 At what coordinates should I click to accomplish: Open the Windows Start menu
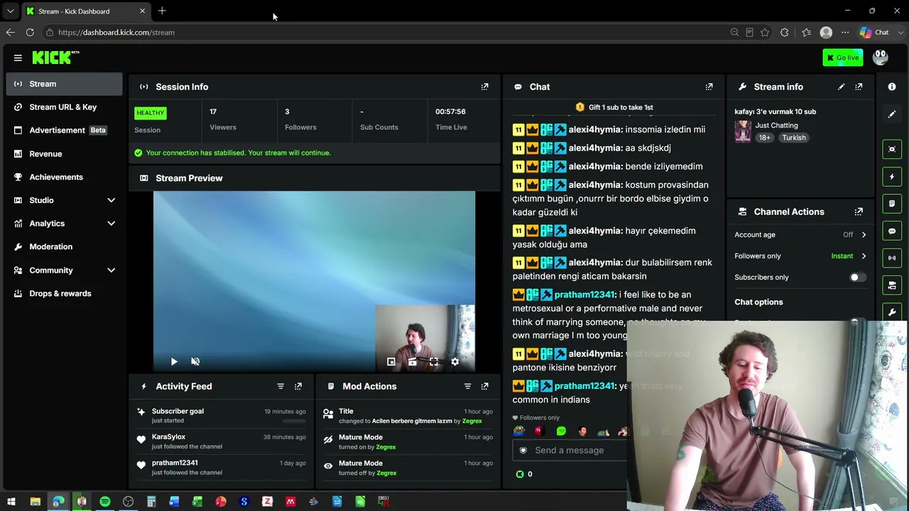11,502
